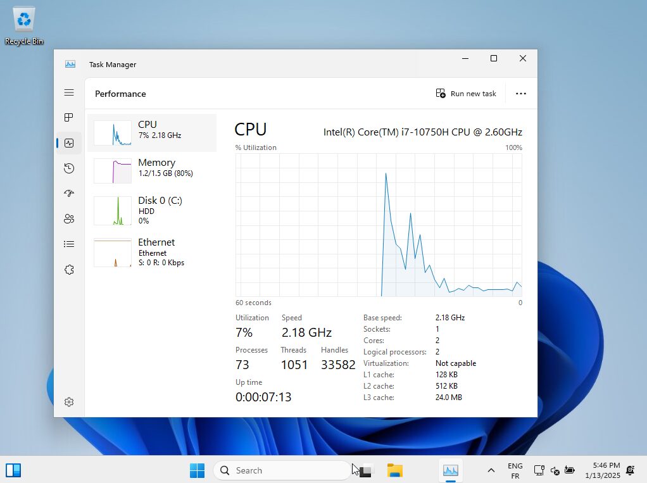Screen dimensions: 647x483
Task: Open the Services page puzzle icon
Action: 69,270
